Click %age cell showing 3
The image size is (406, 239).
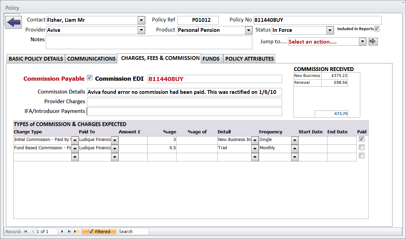(x=162, y=140)
